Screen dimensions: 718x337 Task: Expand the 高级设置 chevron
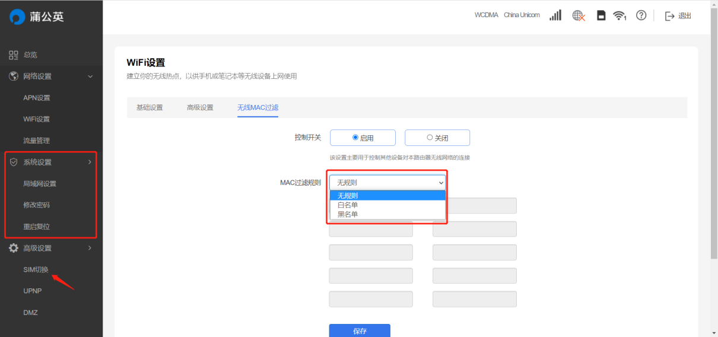point(90,248)
